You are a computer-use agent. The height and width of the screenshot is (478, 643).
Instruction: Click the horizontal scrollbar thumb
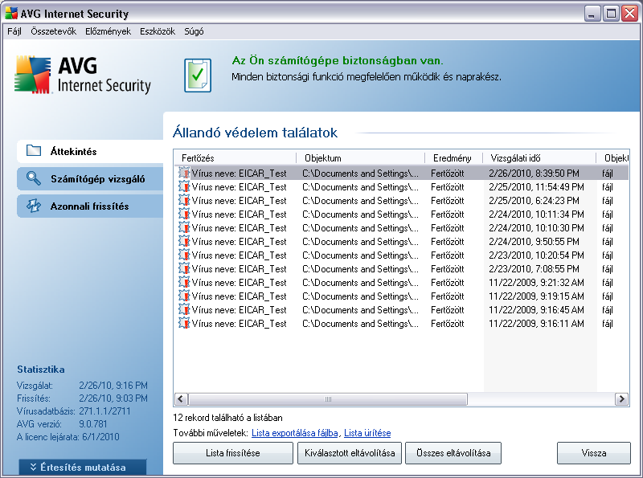tap(328, 399)
